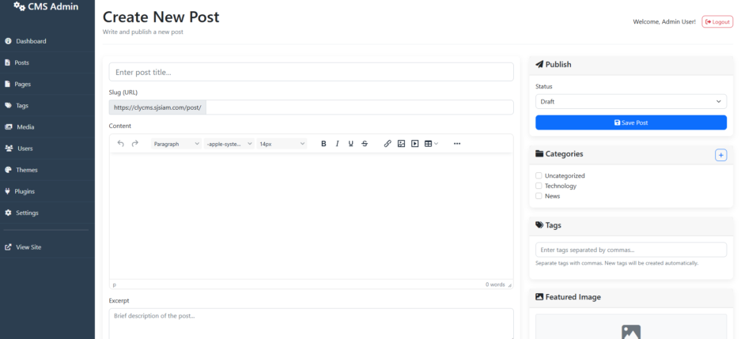Toggle bold formatting in the editor
The width and height of the screenshot is (741, 339).
(323, 144)
